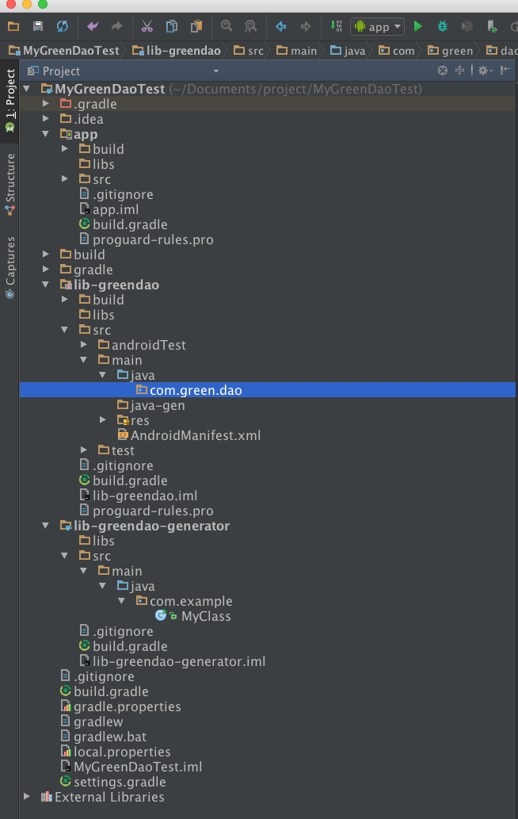The width and height of the screenshot is (518, 819).
Task: Expand the res folder in lib-greendao
Action: coord(103,420)
